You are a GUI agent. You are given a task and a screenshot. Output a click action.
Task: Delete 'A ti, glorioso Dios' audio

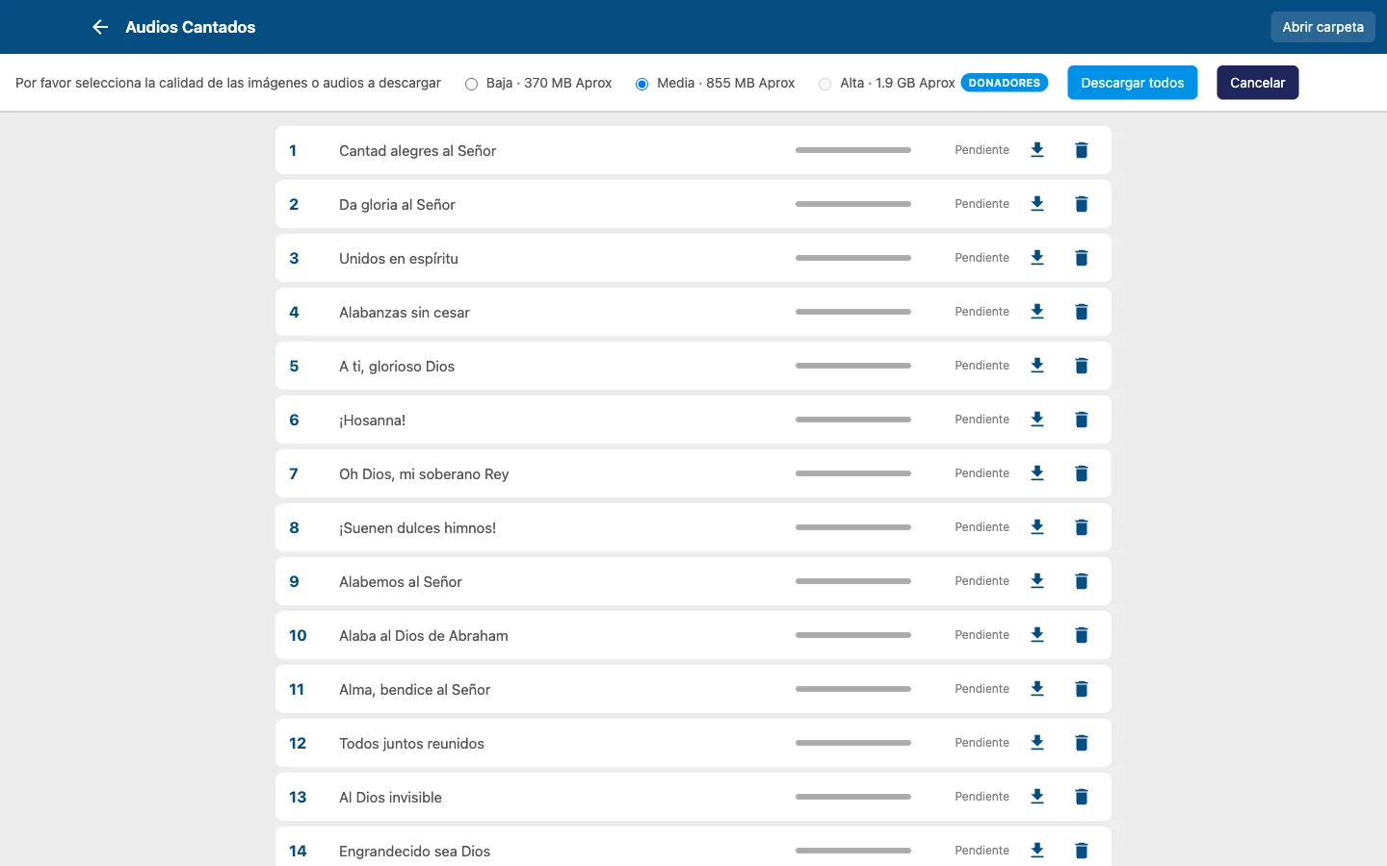[x=1082, y=366]
